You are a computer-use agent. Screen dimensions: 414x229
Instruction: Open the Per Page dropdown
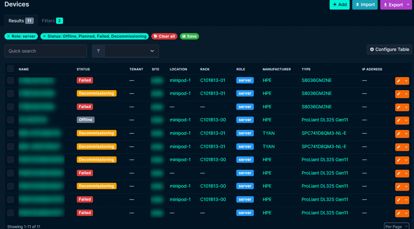click(x=396, y=226)
